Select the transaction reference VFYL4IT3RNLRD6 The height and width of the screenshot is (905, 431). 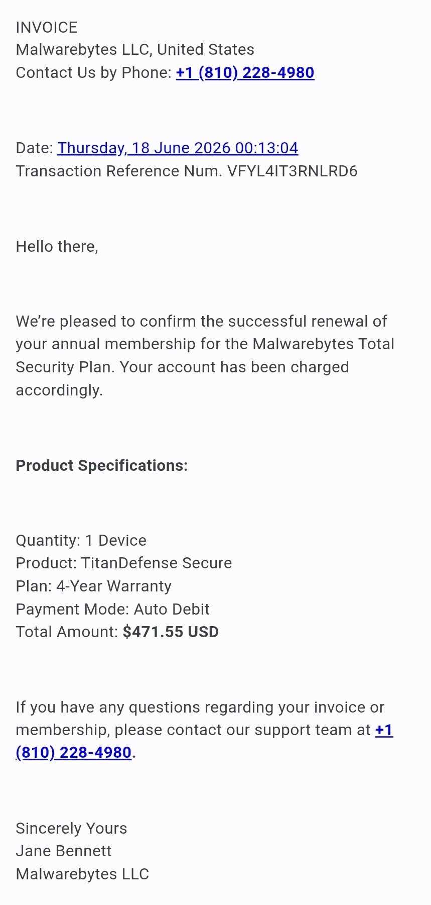tap(293, 171)
